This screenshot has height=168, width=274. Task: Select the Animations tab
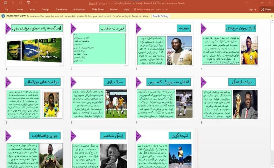pos(79,10)
